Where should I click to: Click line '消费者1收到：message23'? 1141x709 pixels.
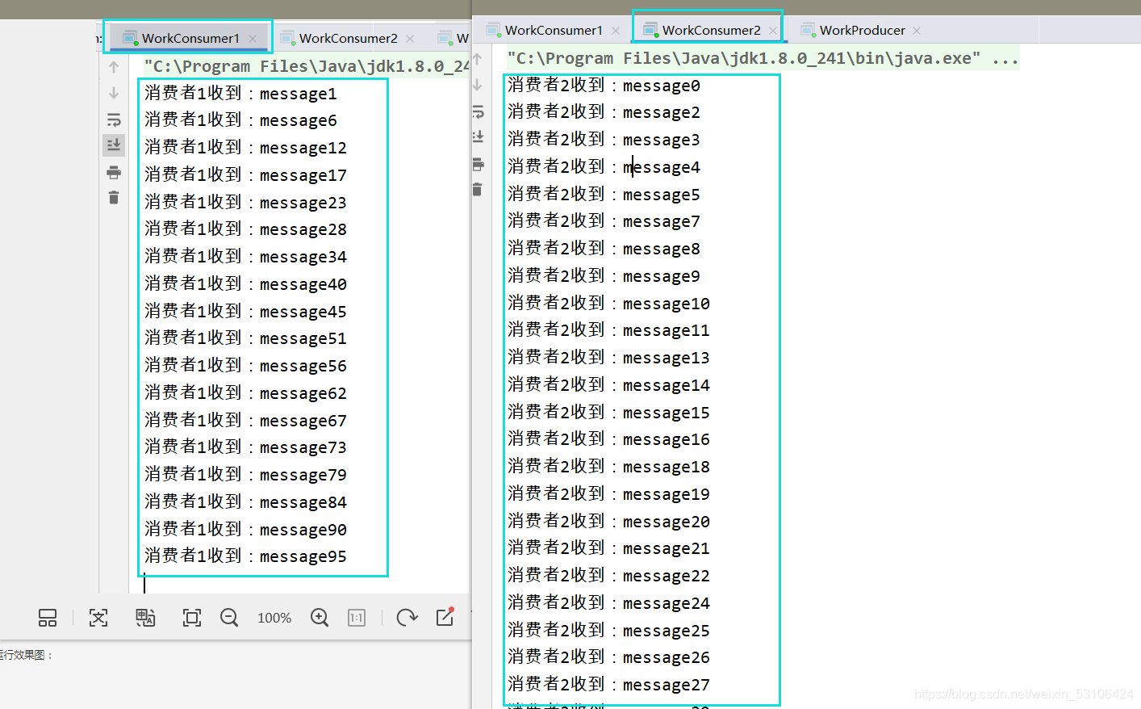click(245, 203)
